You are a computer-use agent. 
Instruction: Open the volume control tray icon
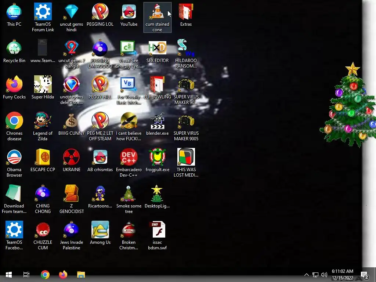pos(324,275)
